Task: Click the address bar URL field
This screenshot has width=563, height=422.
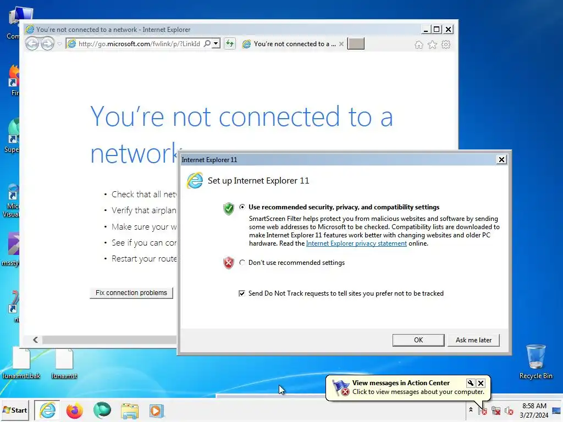Action: pyautogui.click(x=139, y=44)
